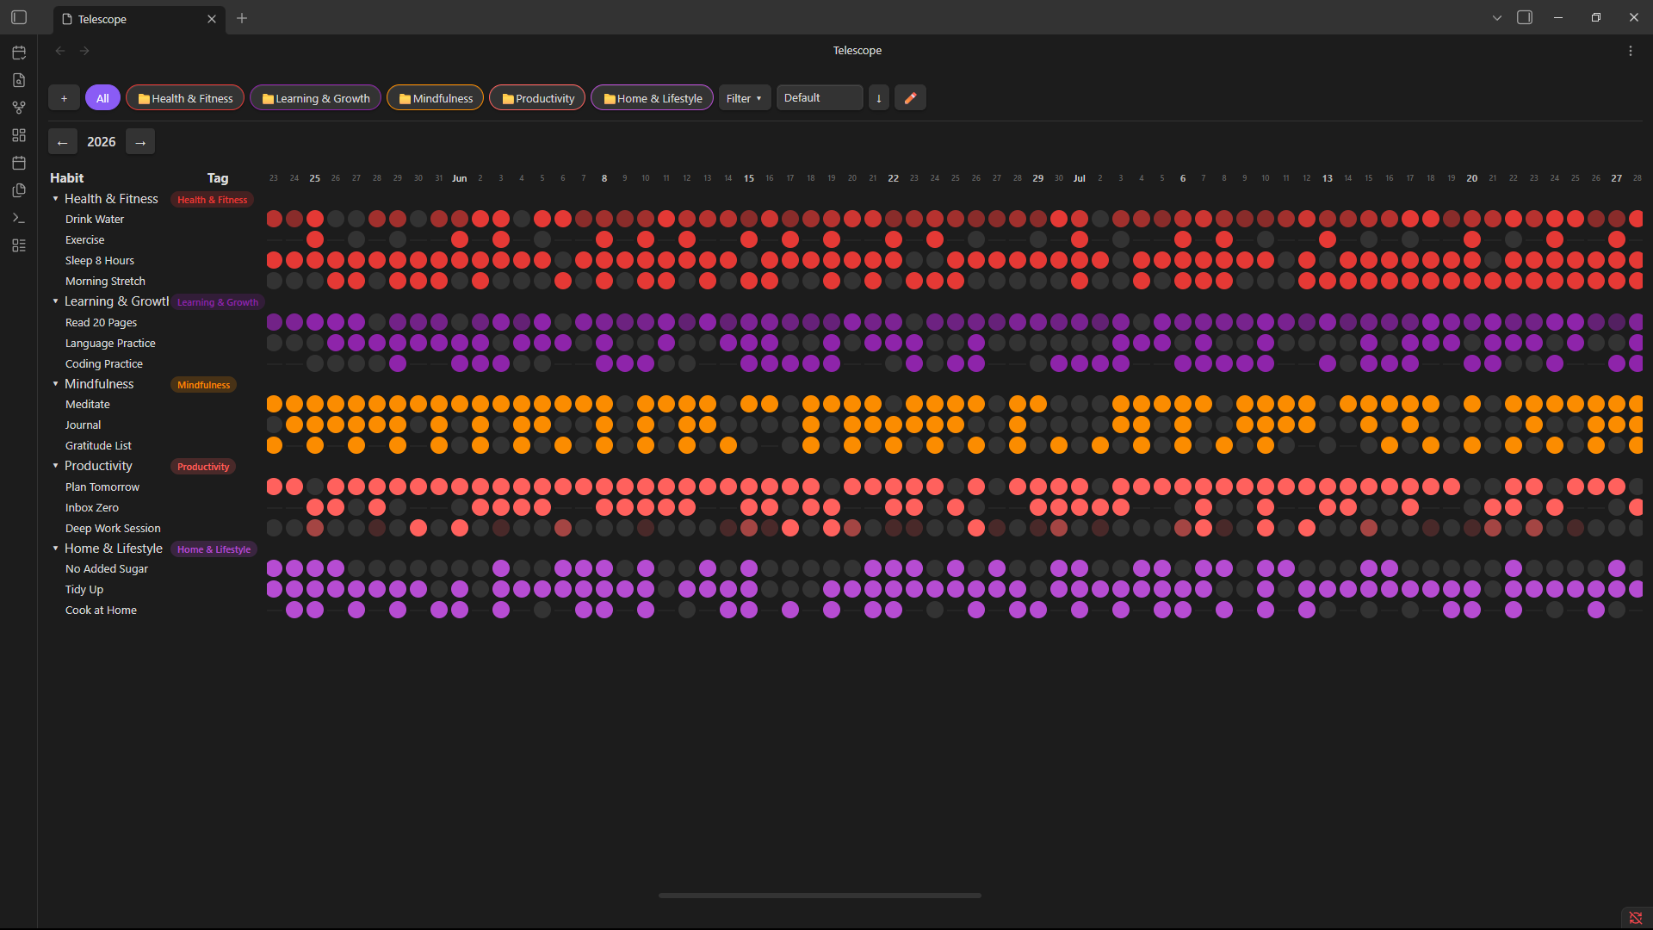This screenshot has width=1653, height=930.
Task: Click the Deep Work Session habit name
Action: pos(113,529)
